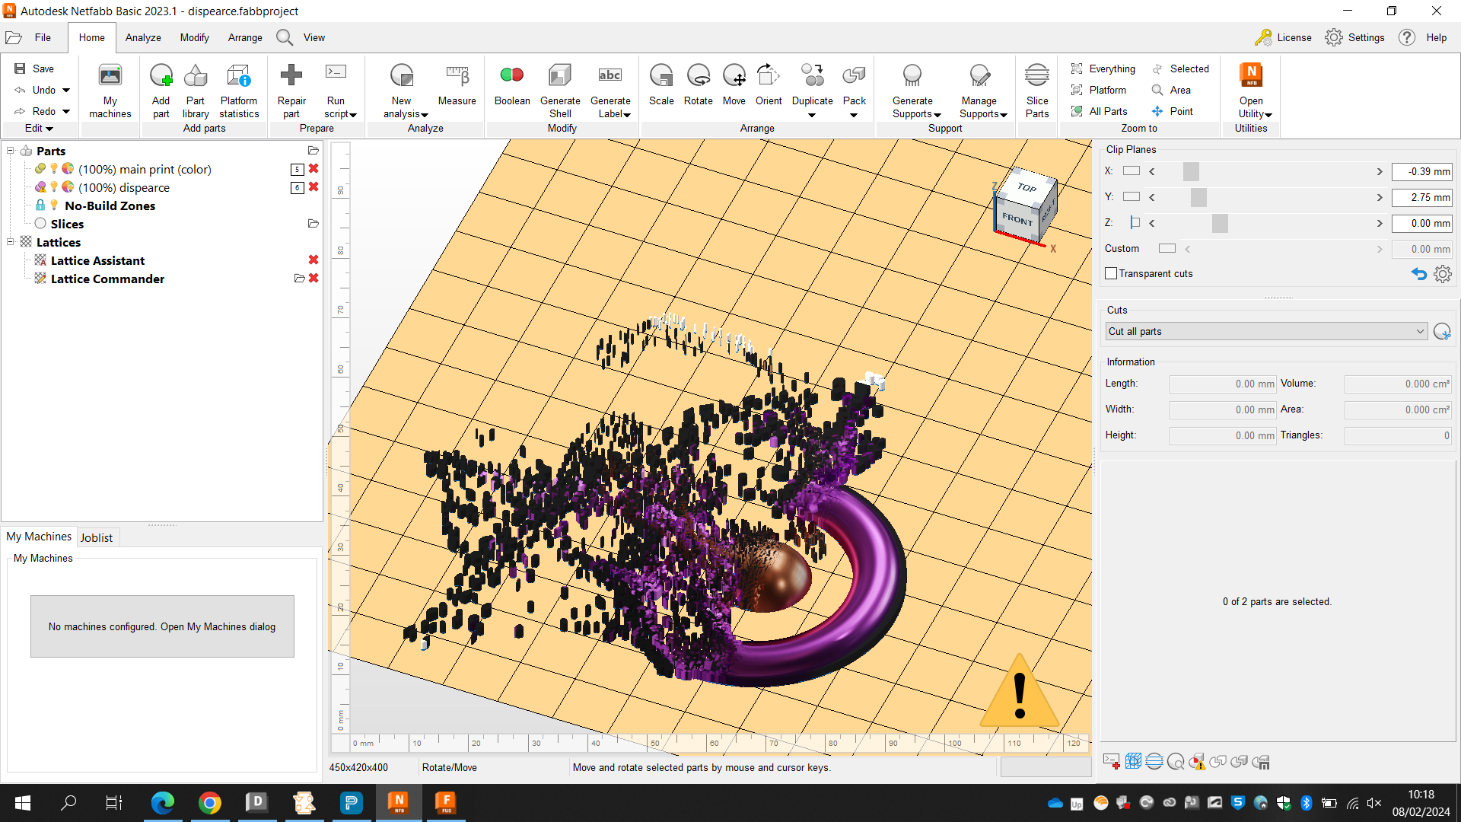
Task: Delete the main print (color) part with red X
Action: pos(314,169)
